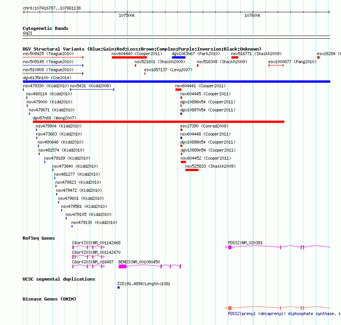Select the long red dgv87n68 loss bar
Screen dimensions: 341x325
[159, 122]
